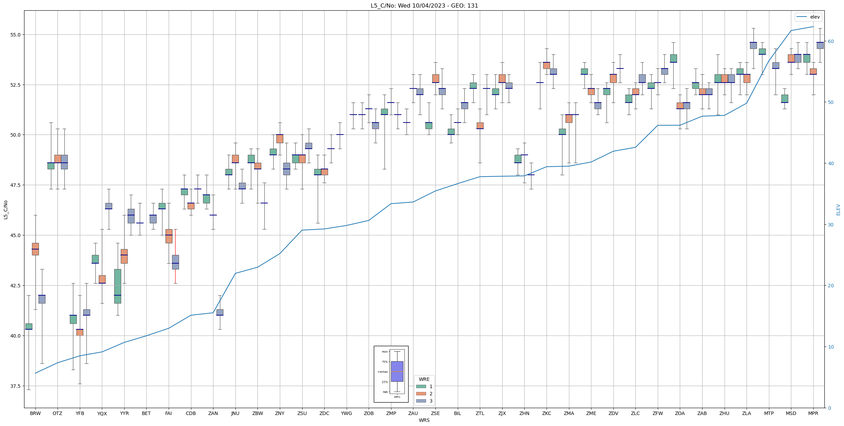Viewport: 844px width, 426px height.
Task: Click the 55.0 left axis tick label
Action: point(15,35)
